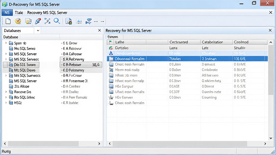Click the list vertical scroll up arrow
The height and width of the screenshot is (155, 276).
[x=271, y=42]
